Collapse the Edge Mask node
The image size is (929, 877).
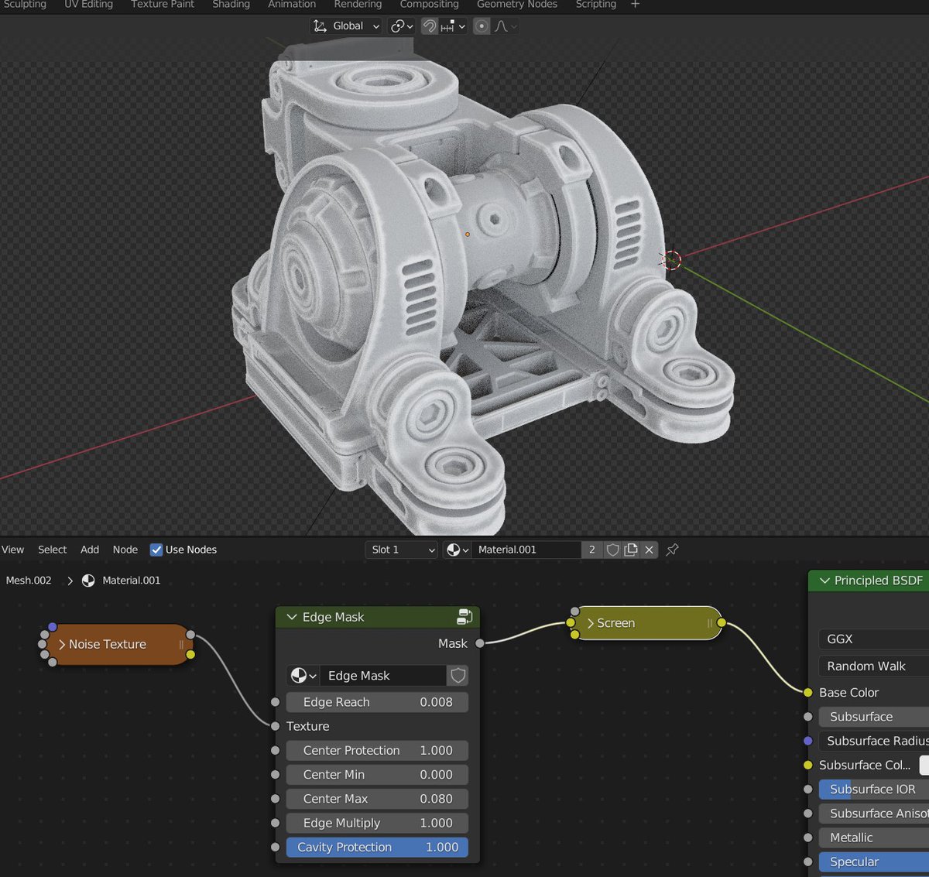292,617
